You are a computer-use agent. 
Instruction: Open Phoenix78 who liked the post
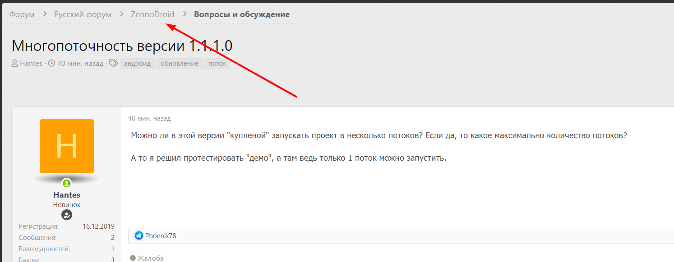tap(161, 235)
